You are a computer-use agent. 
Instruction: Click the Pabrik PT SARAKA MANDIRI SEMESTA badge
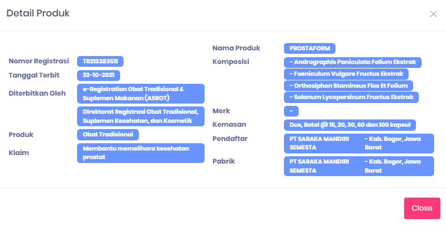(x=359, y=166)
